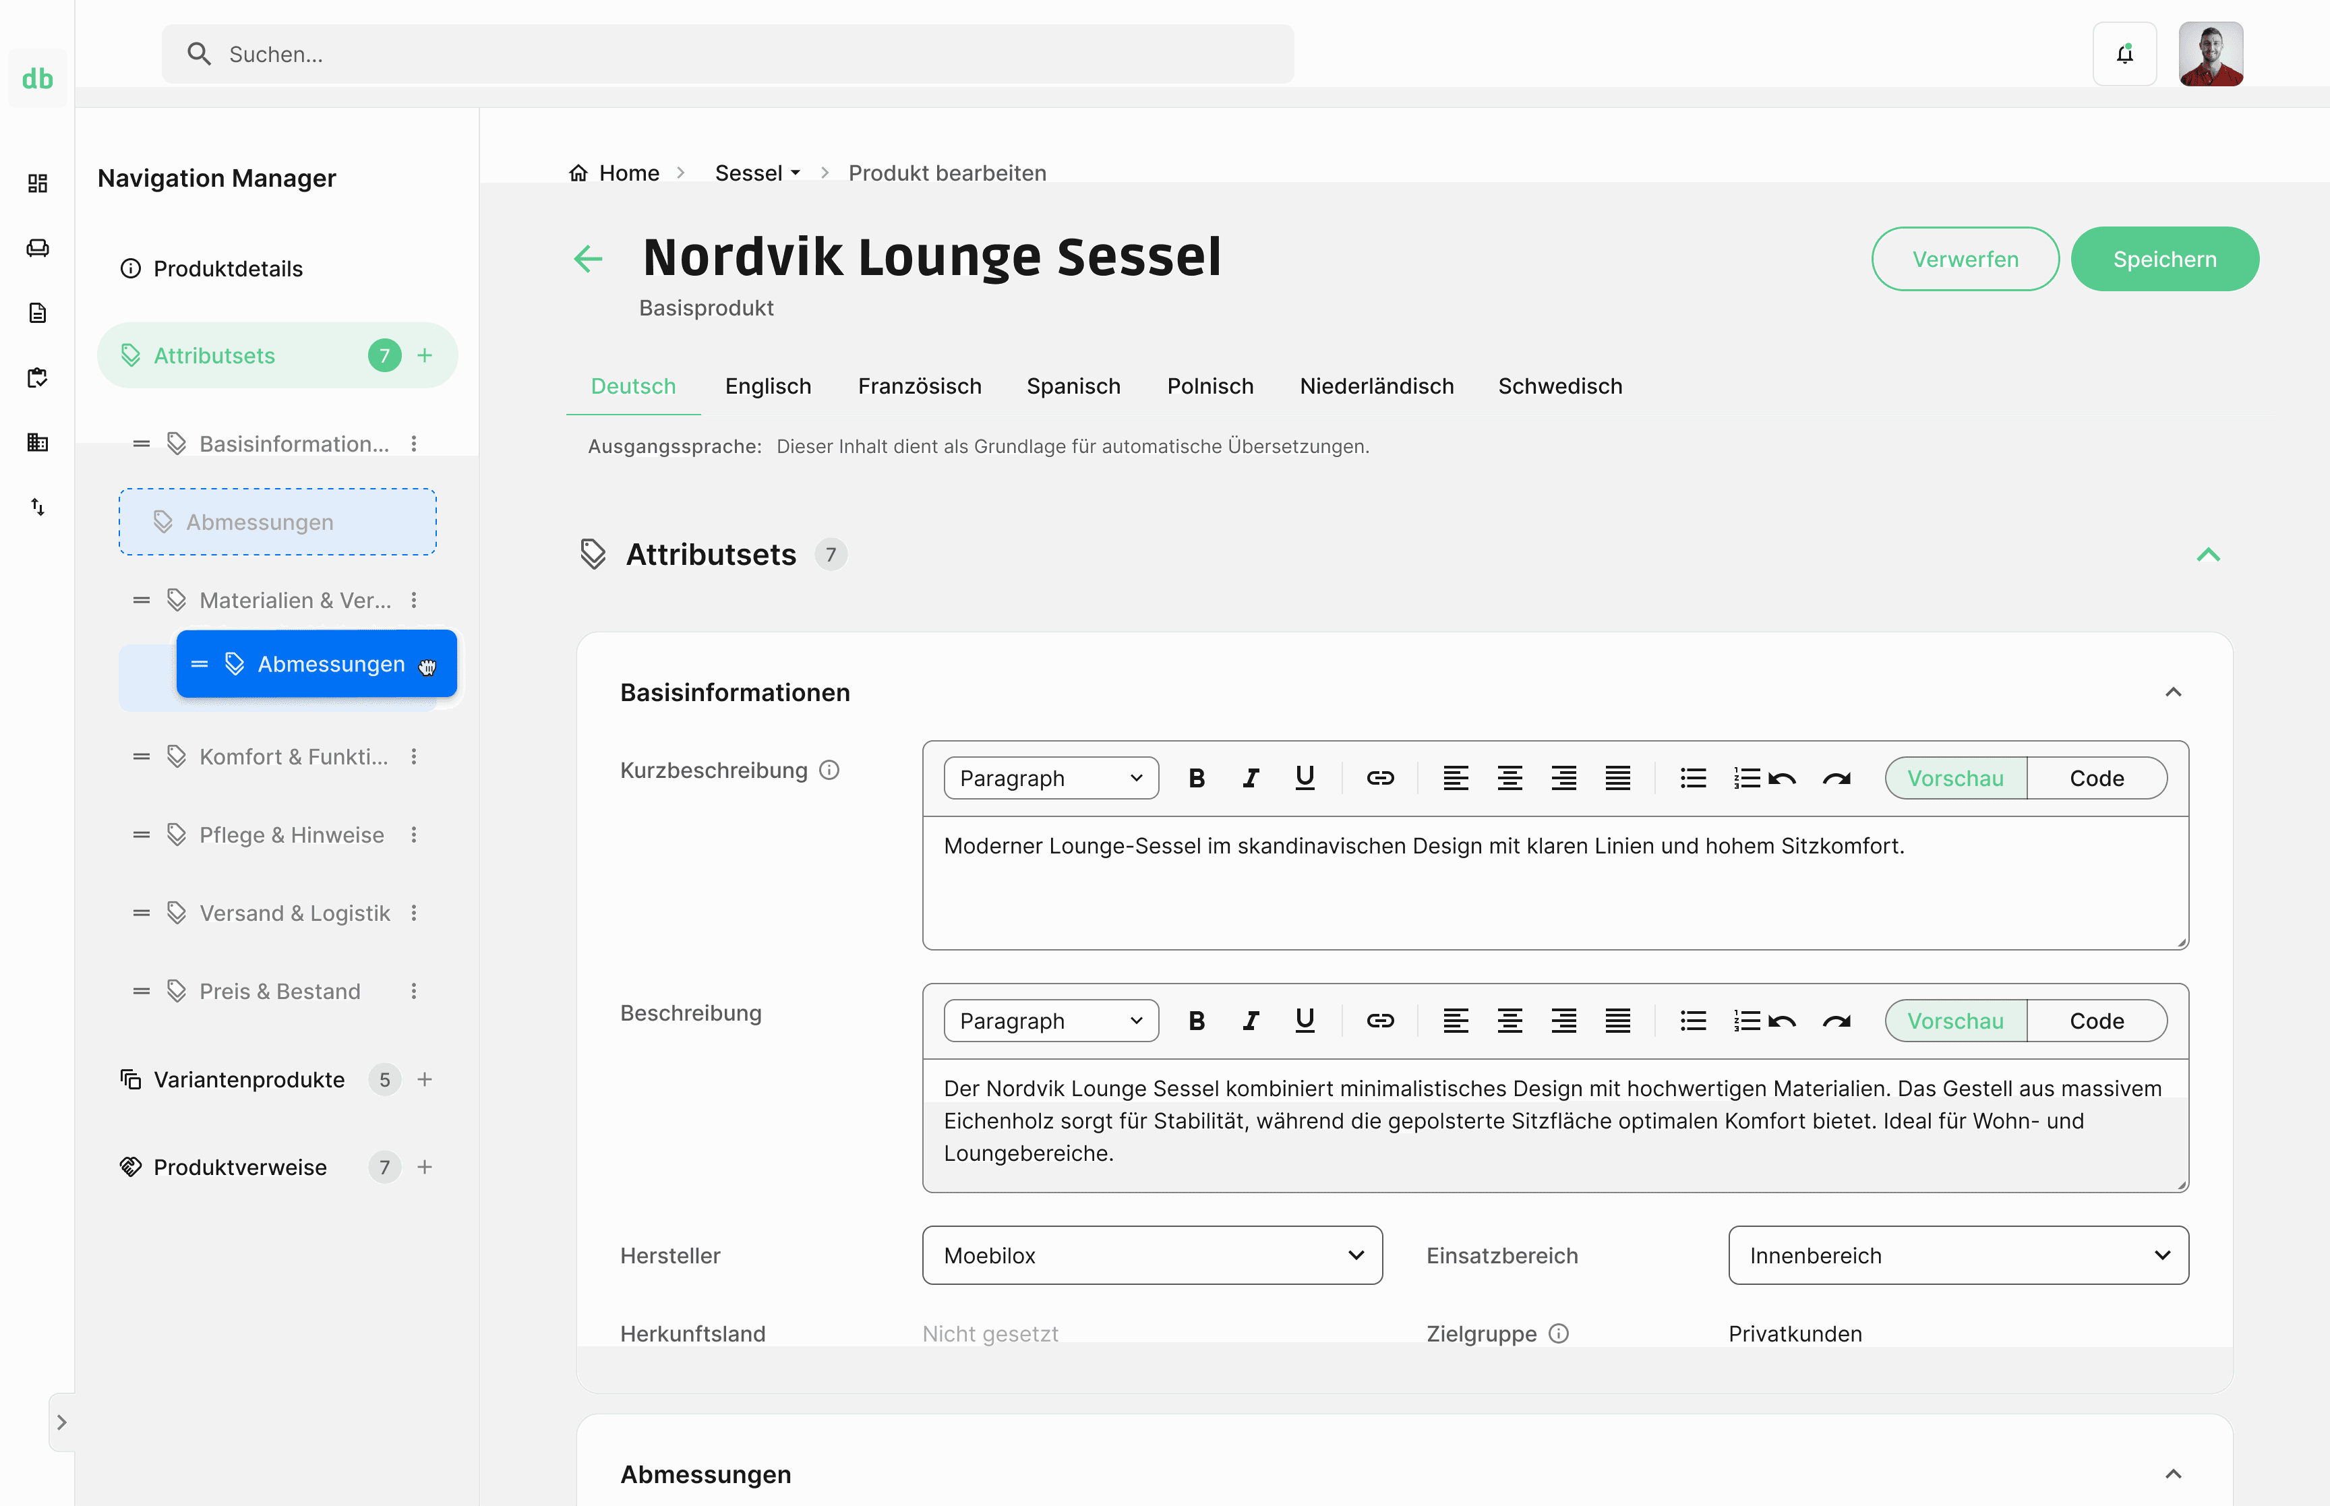Click the Kurzbeschreibung info icon
Screen dimensions: 2330x1506
pos(829,771)
